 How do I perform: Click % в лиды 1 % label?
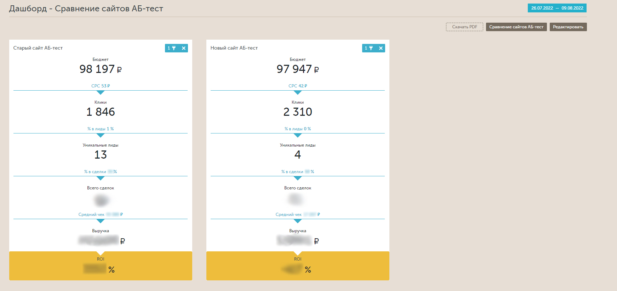(101, 129)
